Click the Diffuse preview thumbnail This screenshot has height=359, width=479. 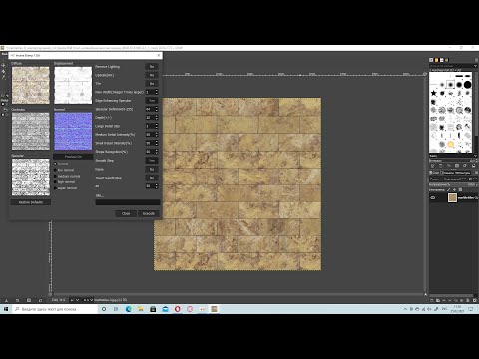[31, 85]
